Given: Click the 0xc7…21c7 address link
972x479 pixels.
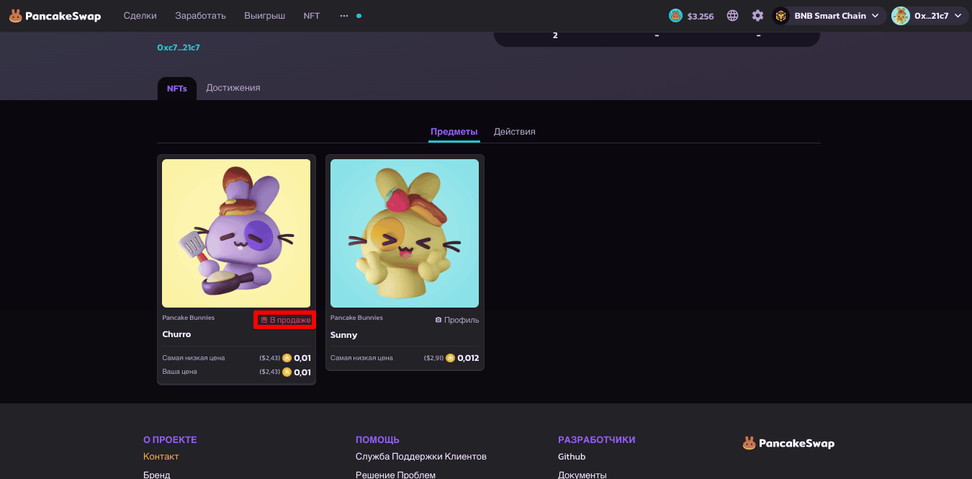Looking at the screenshot, I should click(x=179, y=48).
